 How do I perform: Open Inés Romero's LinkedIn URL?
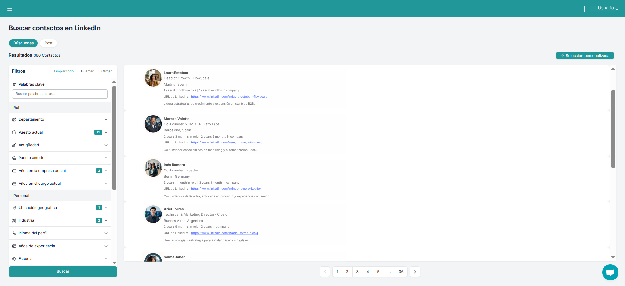click(x=226, y=189)
